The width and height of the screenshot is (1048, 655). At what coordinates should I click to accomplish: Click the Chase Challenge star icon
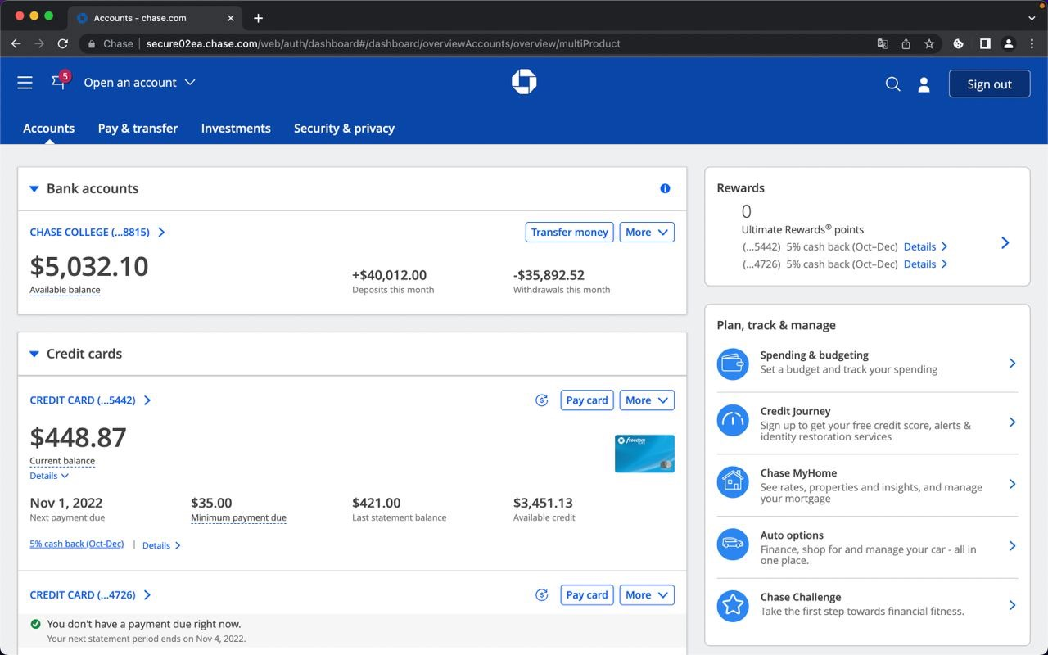pos(733,605)
